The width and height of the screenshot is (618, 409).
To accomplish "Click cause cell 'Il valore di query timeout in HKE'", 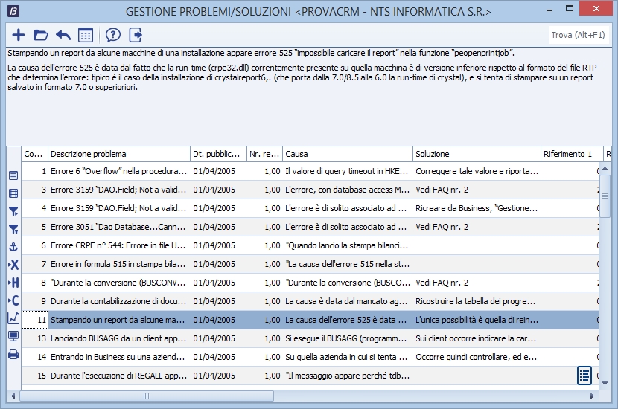I will 348,171.
